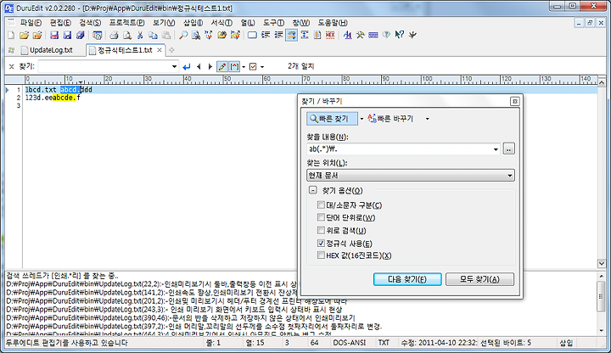Open the 찾을 내용 combo box dropdown
611x353 pixels.
pyautogui.click(x=496, y=148)
